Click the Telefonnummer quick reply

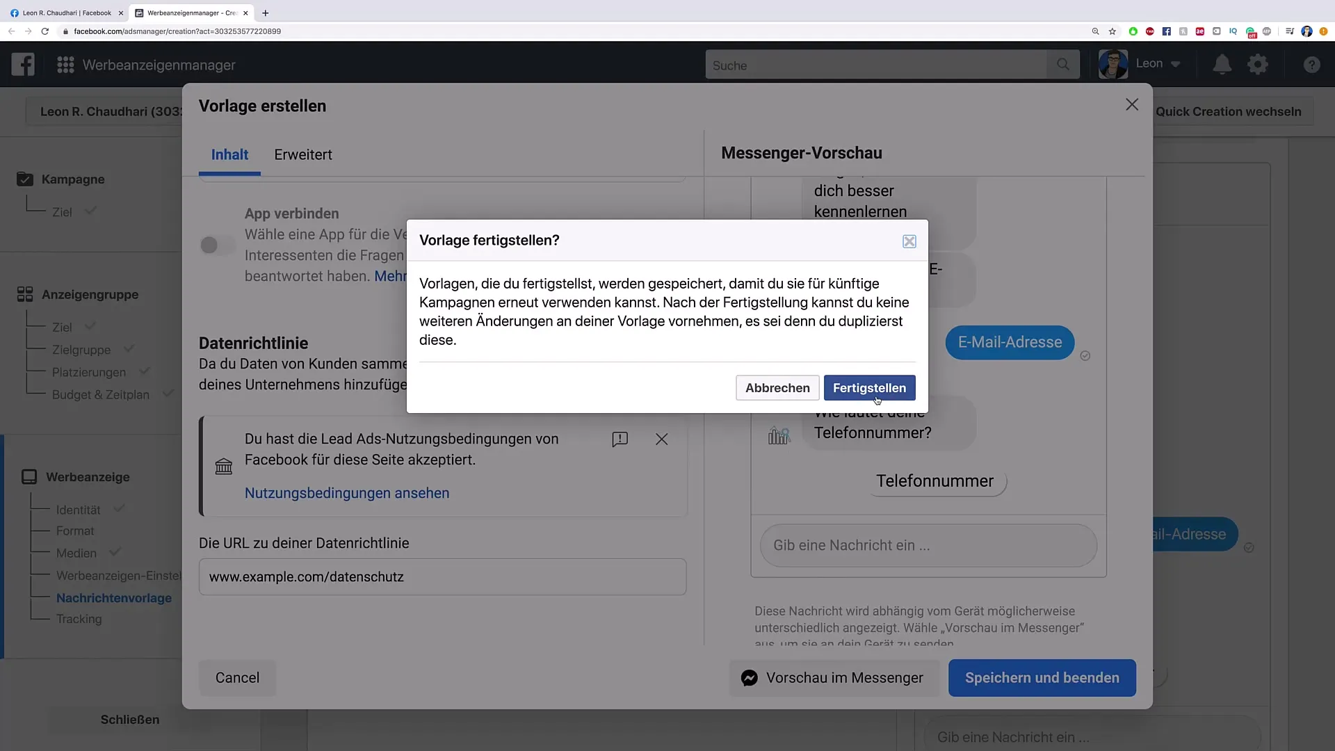tap(934, 481)
